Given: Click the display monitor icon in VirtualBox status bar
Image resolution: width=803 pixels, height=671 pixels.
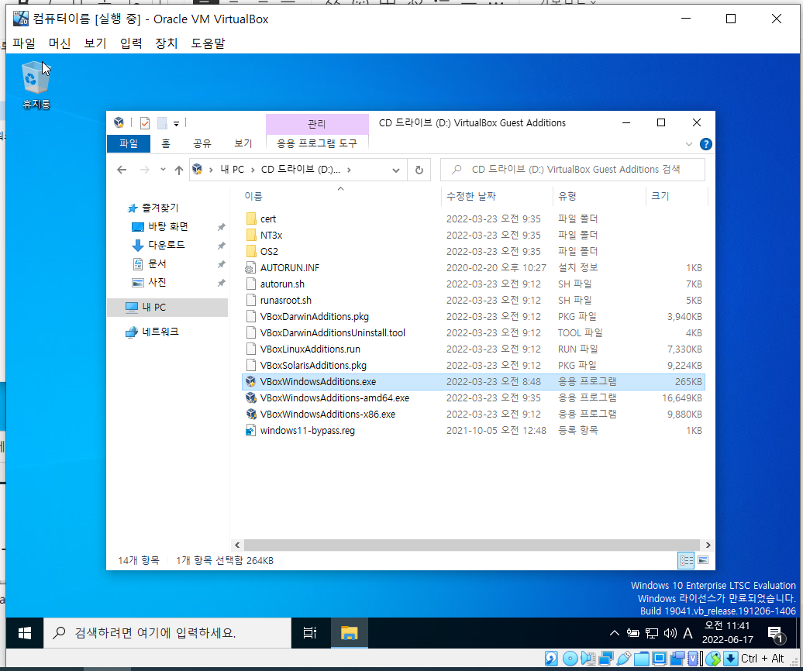Looking at the screenshot, I should click(660, 658).
